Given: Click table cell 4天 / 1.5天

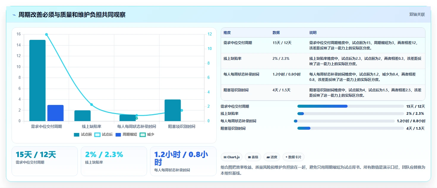Looking at the screenshot, I should click(x=281, y=90).
